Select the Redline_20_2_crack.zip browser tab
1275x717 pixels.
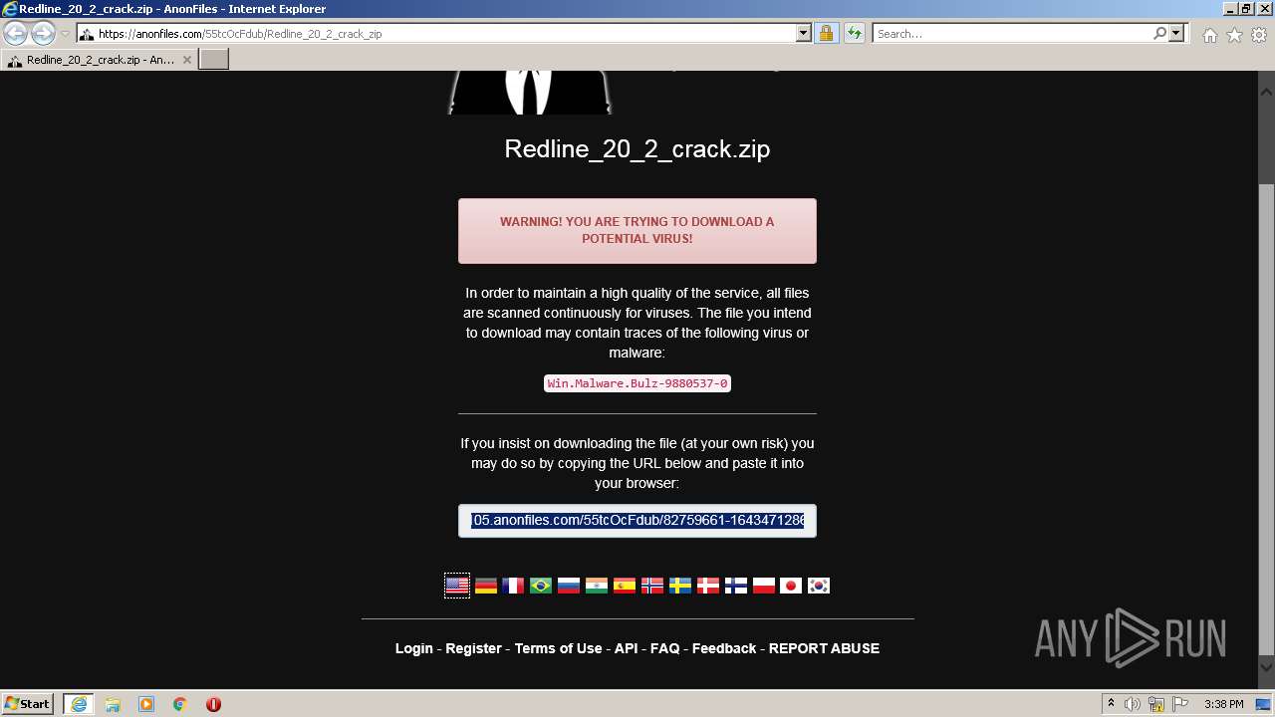[100, 60]
